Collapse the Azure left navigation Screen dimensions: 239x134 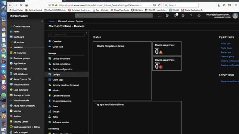(42, 21)
